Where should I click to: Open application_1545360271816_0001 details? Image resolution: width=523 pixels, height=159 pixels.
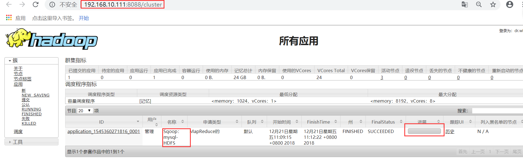click(104, 131)
